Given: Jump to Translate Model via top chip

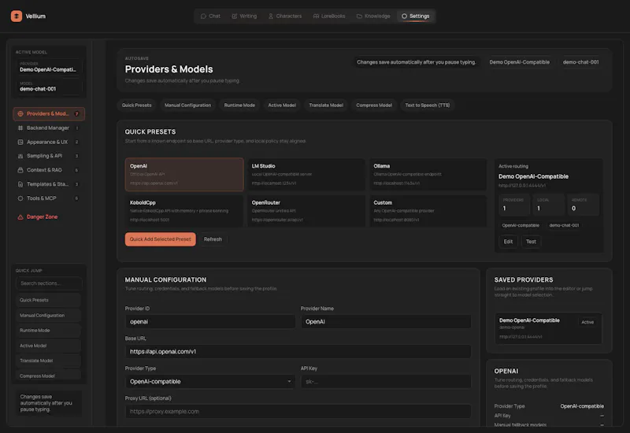Looking at the screenshot, I should (x=326, y=105).
